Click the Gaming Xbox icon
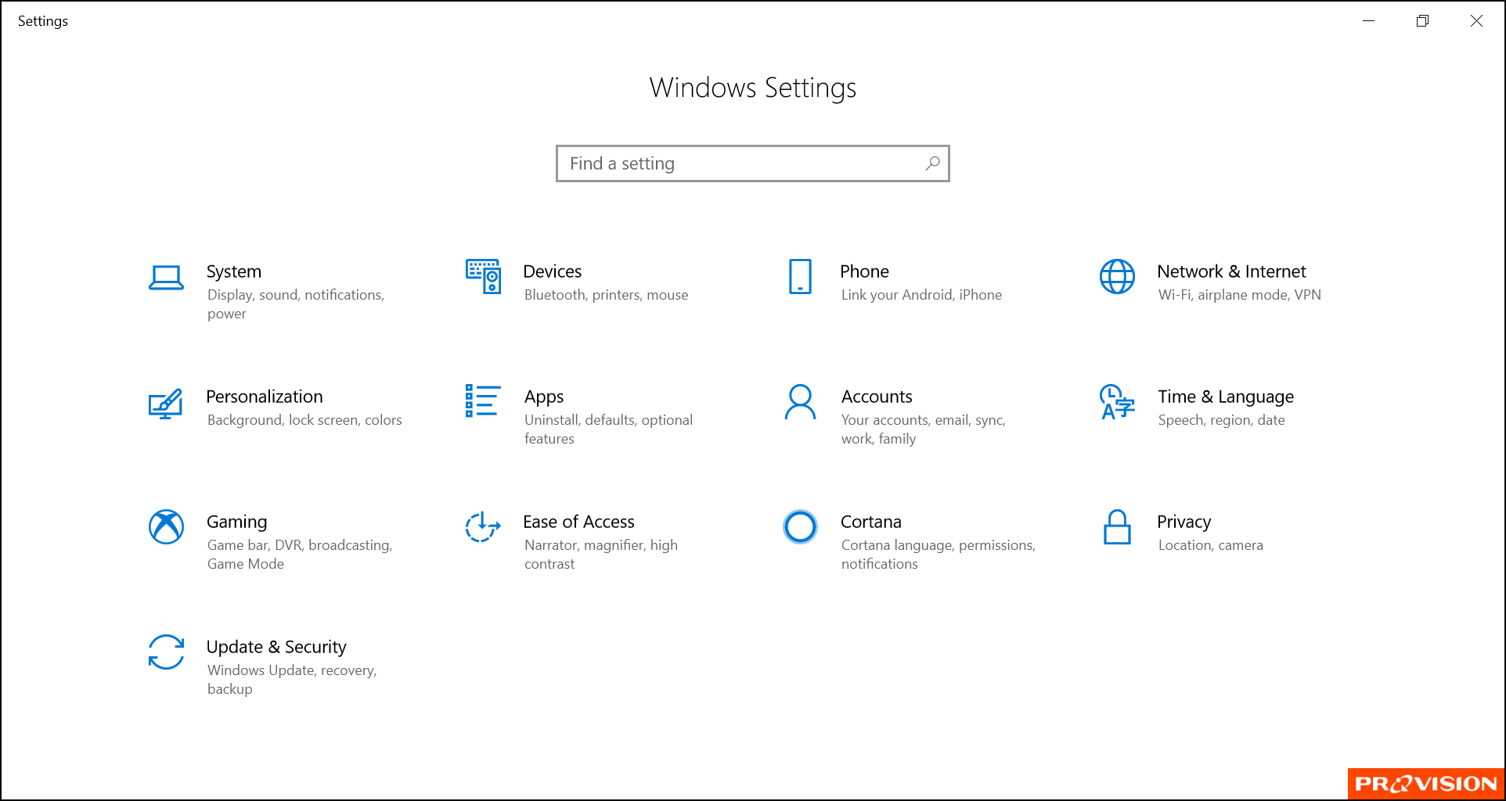Screen dimensions: 1506x801 coord(166,526)
